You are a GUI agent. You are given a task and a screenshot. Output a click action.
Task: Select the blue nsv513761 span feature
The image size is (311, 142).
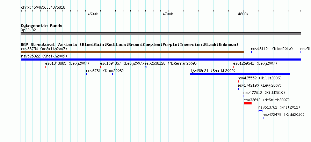260,111
